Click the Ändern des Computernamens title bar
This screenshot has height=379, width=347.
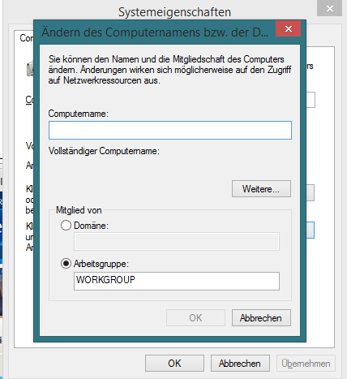(x=155, y=32)
